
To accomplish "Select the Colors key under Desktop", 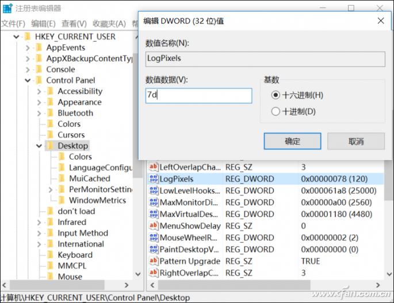I will point(81,157).
